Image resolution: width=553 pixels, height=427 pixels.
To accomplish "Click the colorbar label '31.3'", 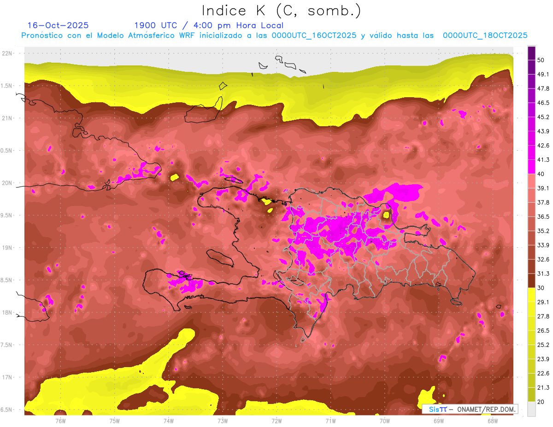I will point(543,274).
